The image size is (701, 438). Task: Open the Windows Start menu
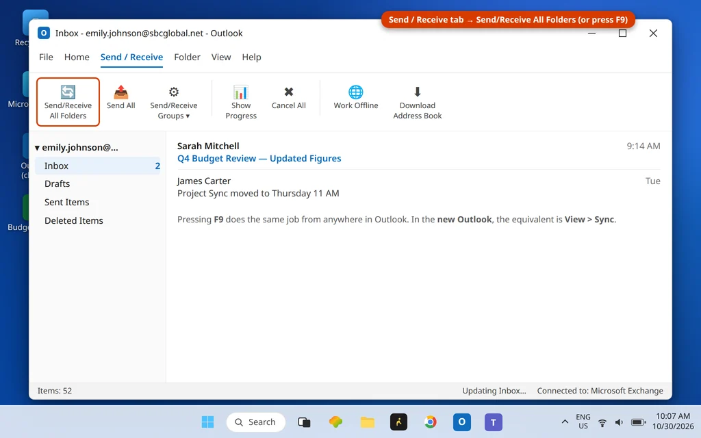point(207,422)
